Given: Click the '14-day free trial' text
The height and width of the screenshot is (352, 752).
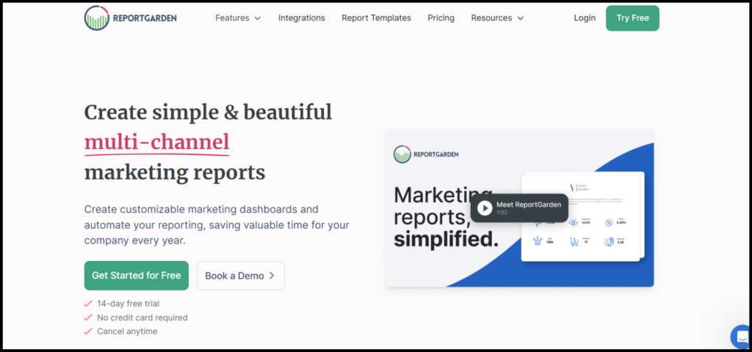Looking at the screenshot, I should (x=128, y=304).
